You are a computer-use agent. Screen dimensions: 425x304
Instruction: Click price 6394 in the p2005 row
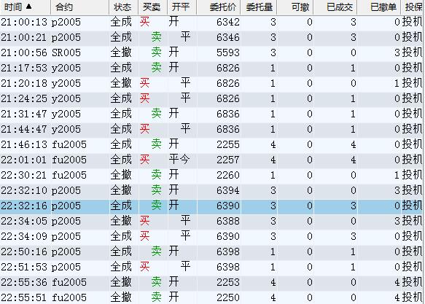click(x=227, y=190)
